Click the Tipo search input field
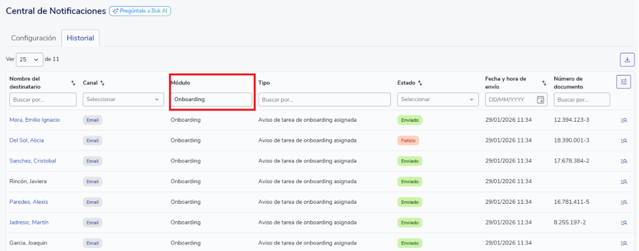639x251 pixels. pos(324,100)
